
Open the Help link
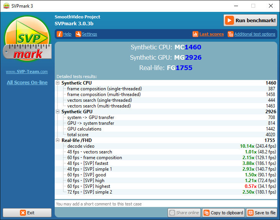click(x=67, y=34)
